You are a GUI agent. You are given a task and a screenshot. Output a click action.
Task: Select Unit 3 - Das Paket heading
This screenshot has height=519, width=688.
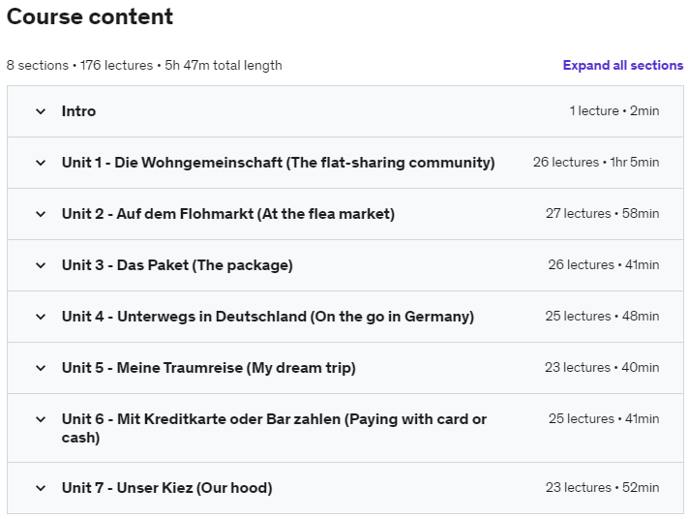pos(177,265)
